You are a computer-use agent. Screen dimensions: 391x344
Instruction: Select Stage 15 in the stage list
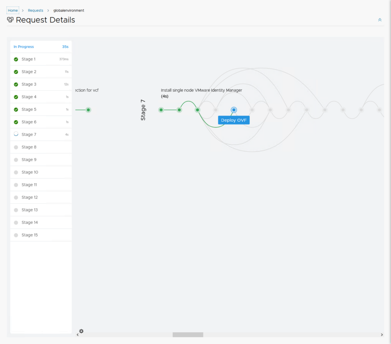[30, 235]
